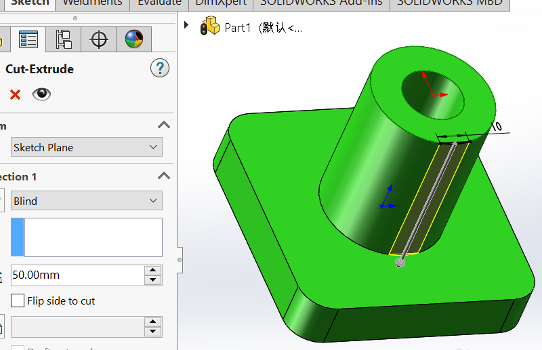This screenshot has width=542, height=350.
Task: Click the 50.00mm depth field
Action: [x=77, y=275]
